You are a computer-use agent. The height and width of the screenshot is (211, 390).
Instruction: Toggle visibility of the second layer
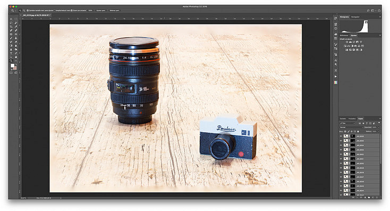coord(341,141)
